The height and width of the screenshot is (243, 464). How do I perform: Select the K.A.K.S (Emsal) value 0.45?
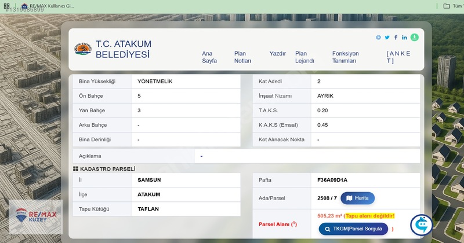322,125
